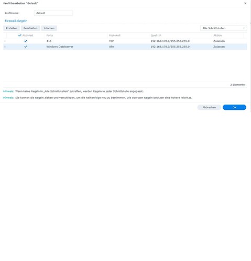The width and height of the screenshot is (251, 261).
Task: Select the TCP 445 rule row
Action: (x=125, y=41)
